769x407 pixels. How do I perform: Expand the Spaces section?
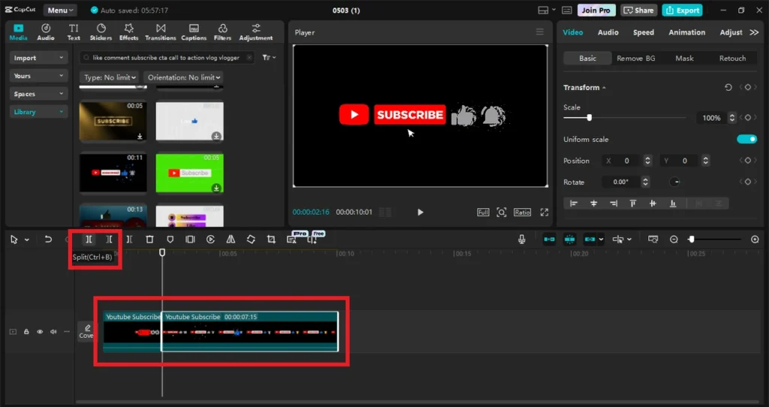(38, 94)
